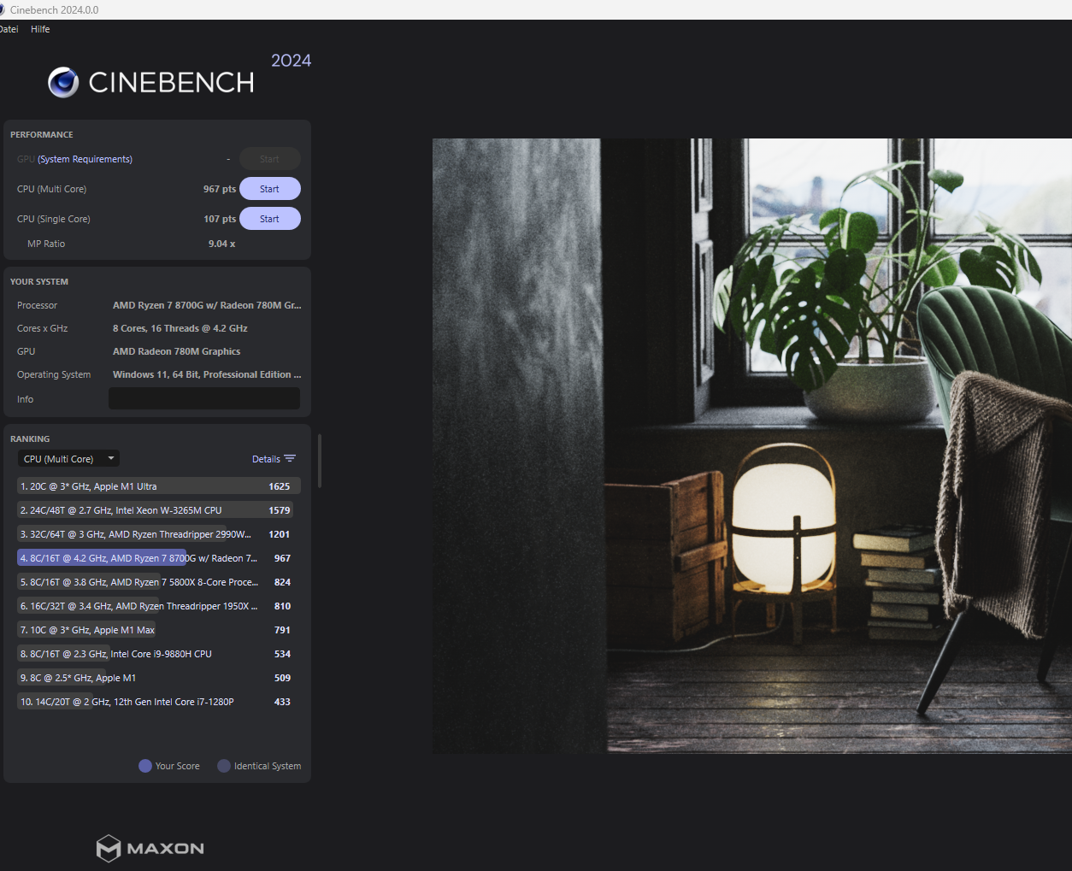Screen dimensions: 1072x871
Task: Click the Cinebench logo sphere icon
Action: [63, 82]
